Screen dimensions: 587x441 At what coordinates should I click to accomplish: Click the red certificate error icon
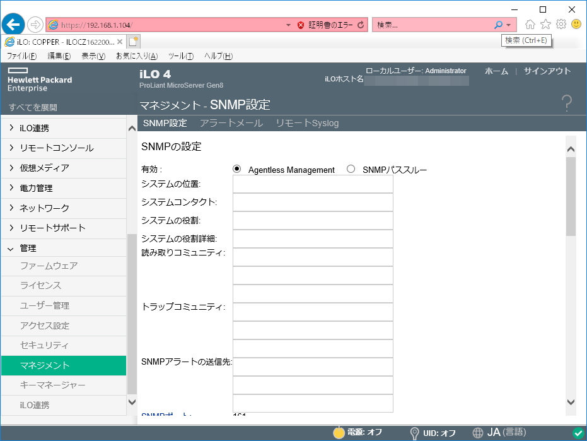pyautogui.click(x=301, y=25)
